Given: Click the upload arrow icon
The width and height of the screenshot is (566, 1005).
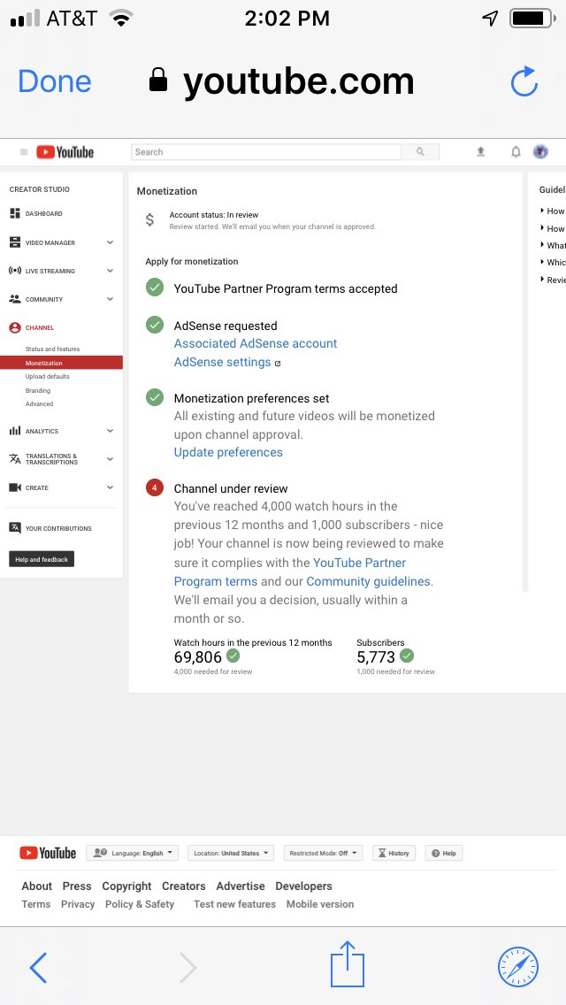Looking at the screenshot, I should tap(481, 152).
